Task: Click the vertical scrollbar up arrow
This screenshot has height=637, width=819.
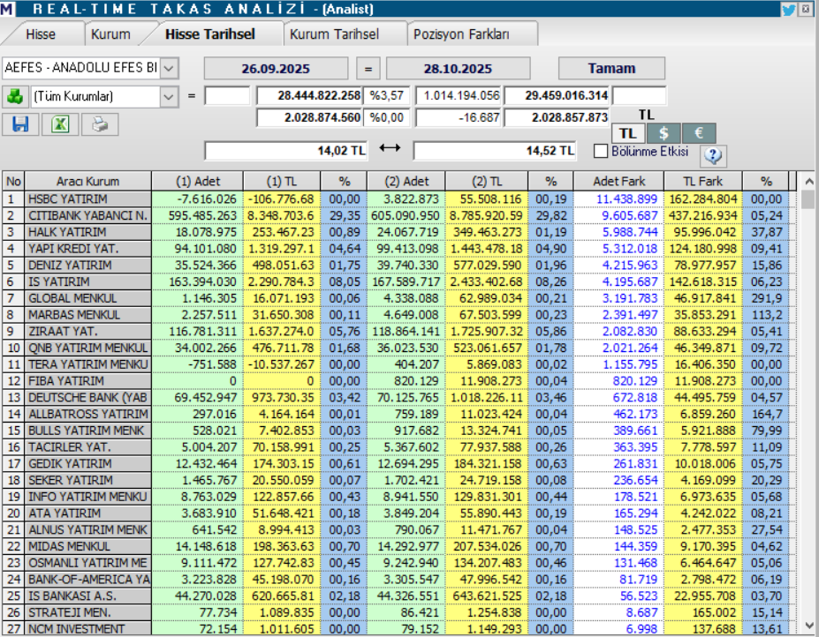Action: pos(808,181)
